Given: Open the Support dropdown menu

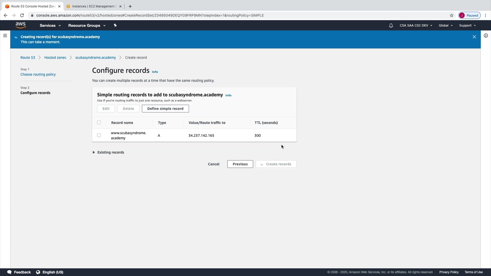Looking at the screenshot, I should 467,25.
